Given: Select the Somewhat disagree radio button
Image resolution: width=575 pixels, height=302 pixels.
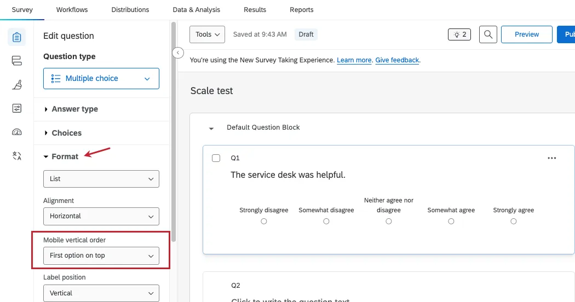Looking at the screenshot, I should pyautogui.click(x=326, y=222).
